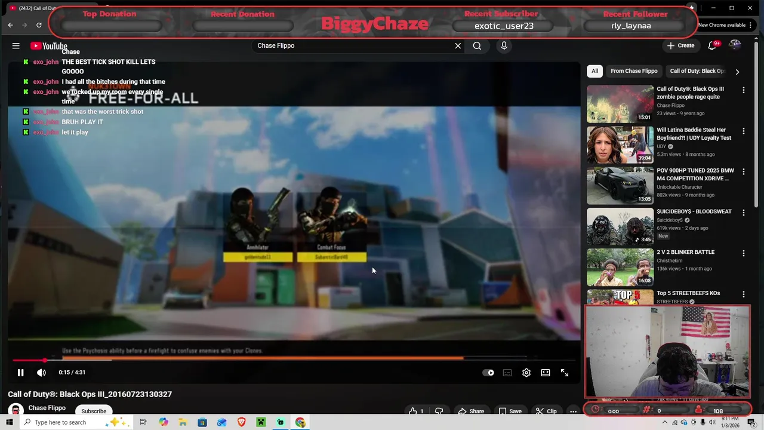Open options menu for Top 5 STREETBEEFS KOs
This screenshot has height=430, width=764.
[x=743, y=294]
